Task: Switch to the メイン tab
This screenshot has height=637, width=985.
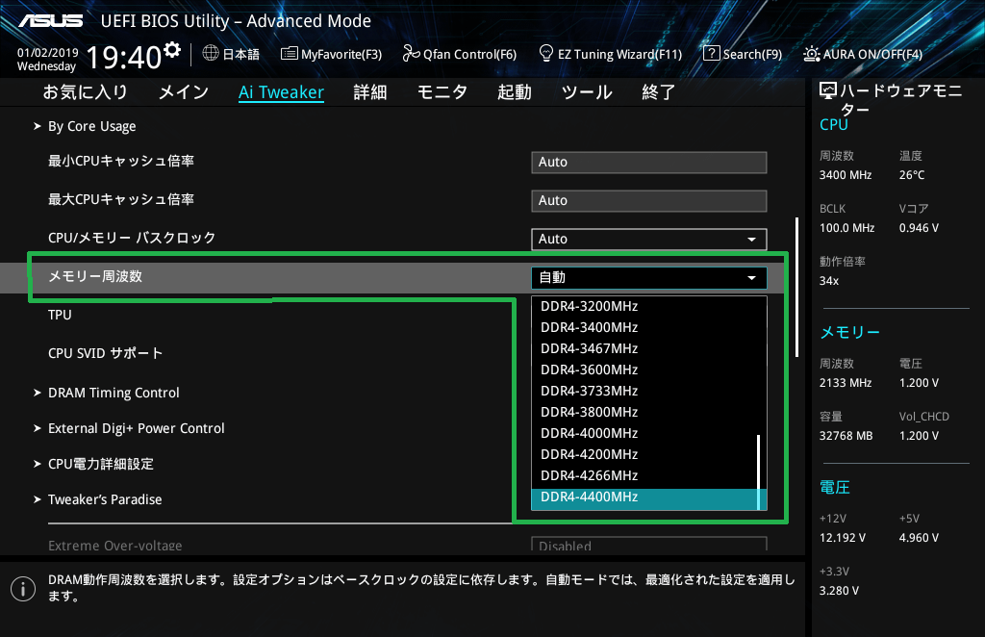Action: (x=184, y=92)
